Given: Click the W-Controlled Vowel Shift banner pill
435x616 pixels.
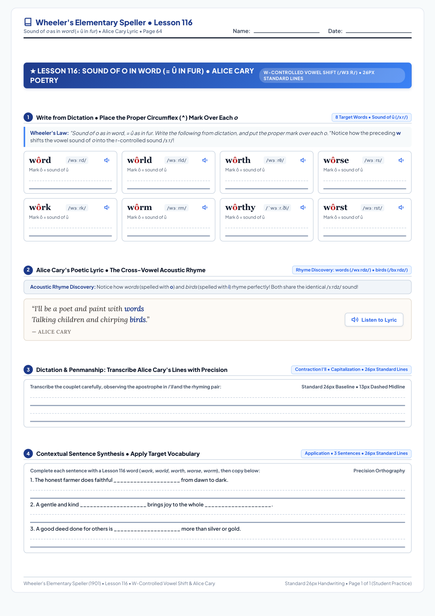Looking at the screenshot, I should 332,76.
